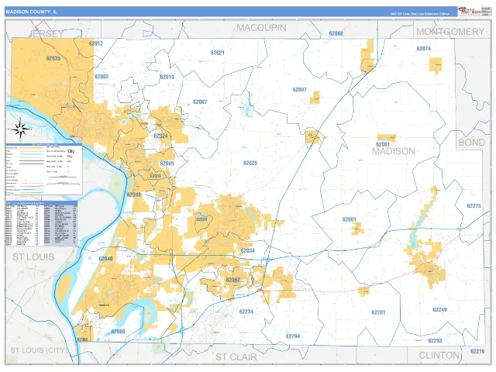This screenshot has height=372, width=496.
Task: Click the compass rose icon
Action: (20, 129)
